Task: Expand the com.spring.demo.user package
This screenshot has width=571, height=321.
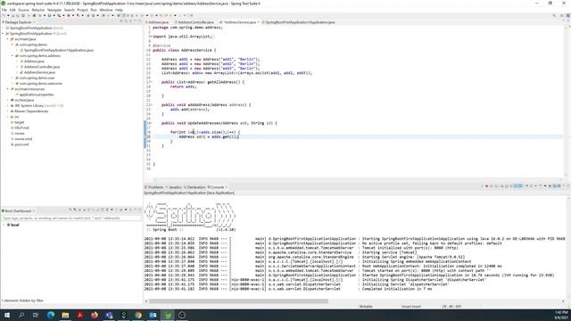Action: 12,78
